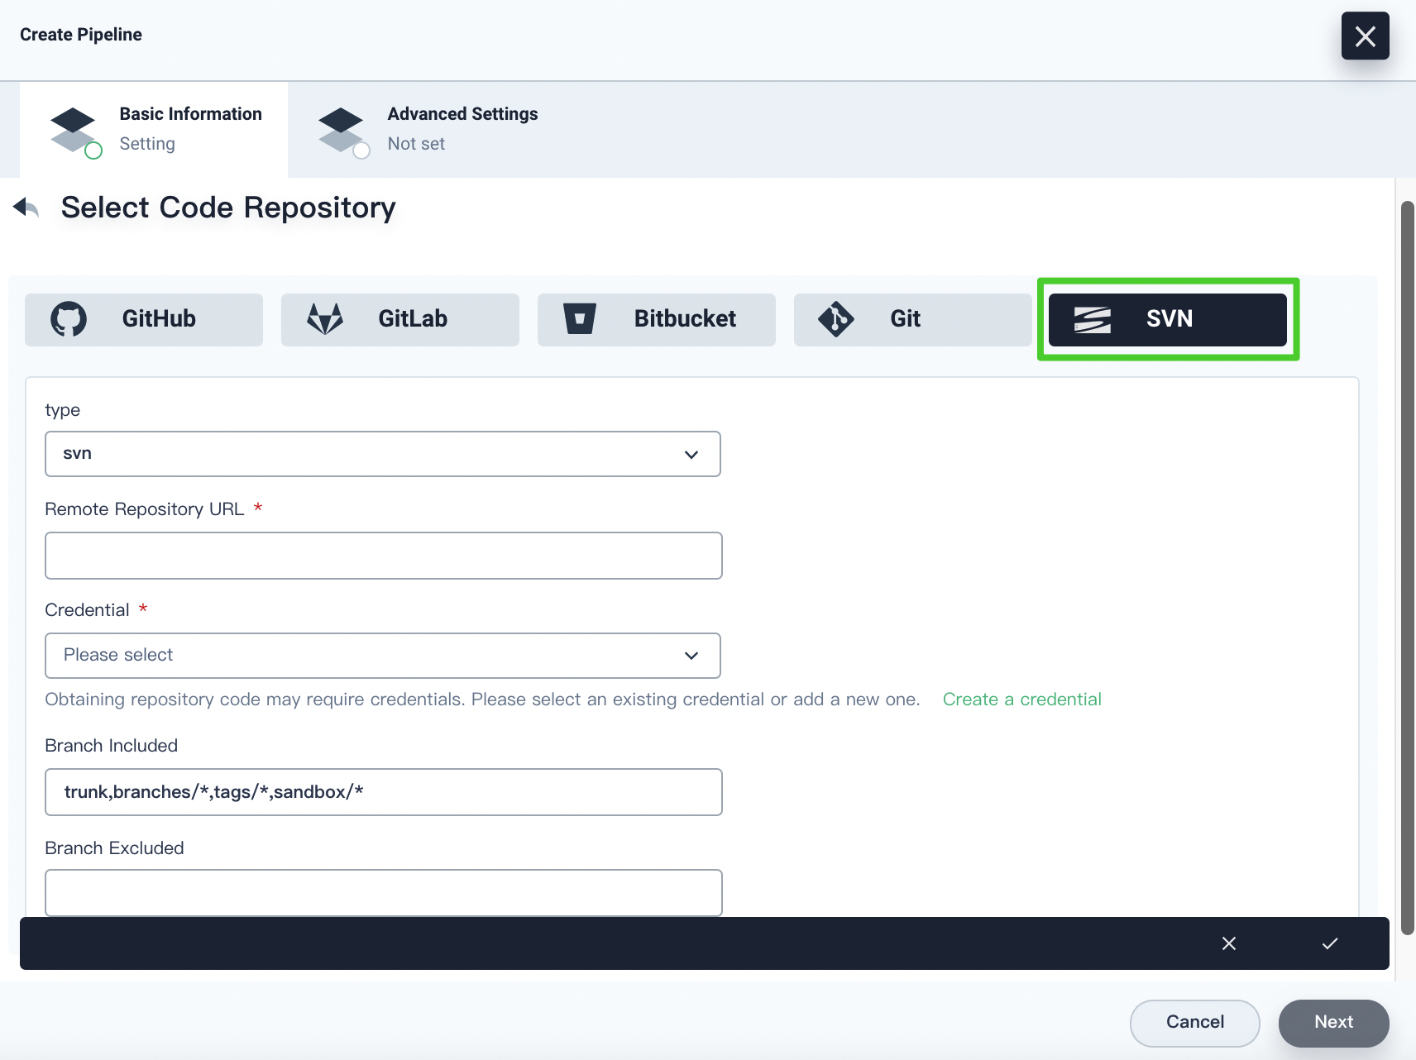Go back using the arrow icon
This screenshot has height=1060, width=1416.
26,208
